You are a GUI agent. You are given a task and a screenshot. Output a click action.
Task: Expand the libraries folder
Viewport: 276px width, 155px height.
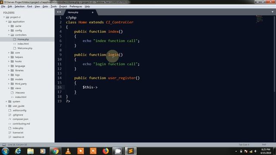(9, 71)
